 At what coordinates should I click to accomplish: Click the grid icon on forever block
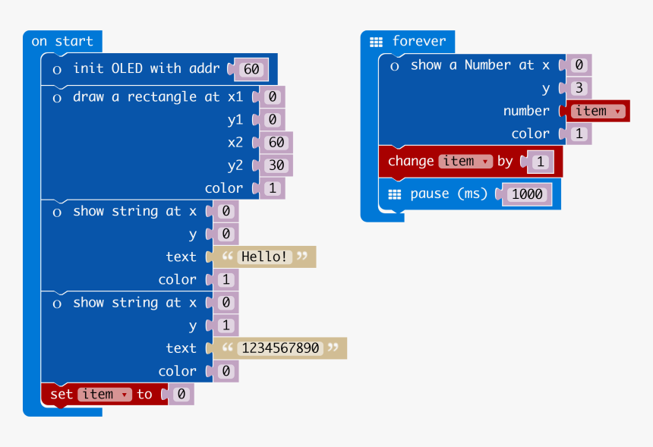coord(376,42)
